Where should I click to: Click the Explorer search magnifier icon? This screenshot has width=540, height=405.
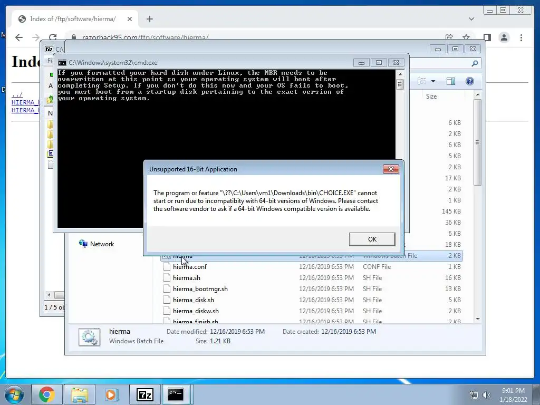(475, 63)
